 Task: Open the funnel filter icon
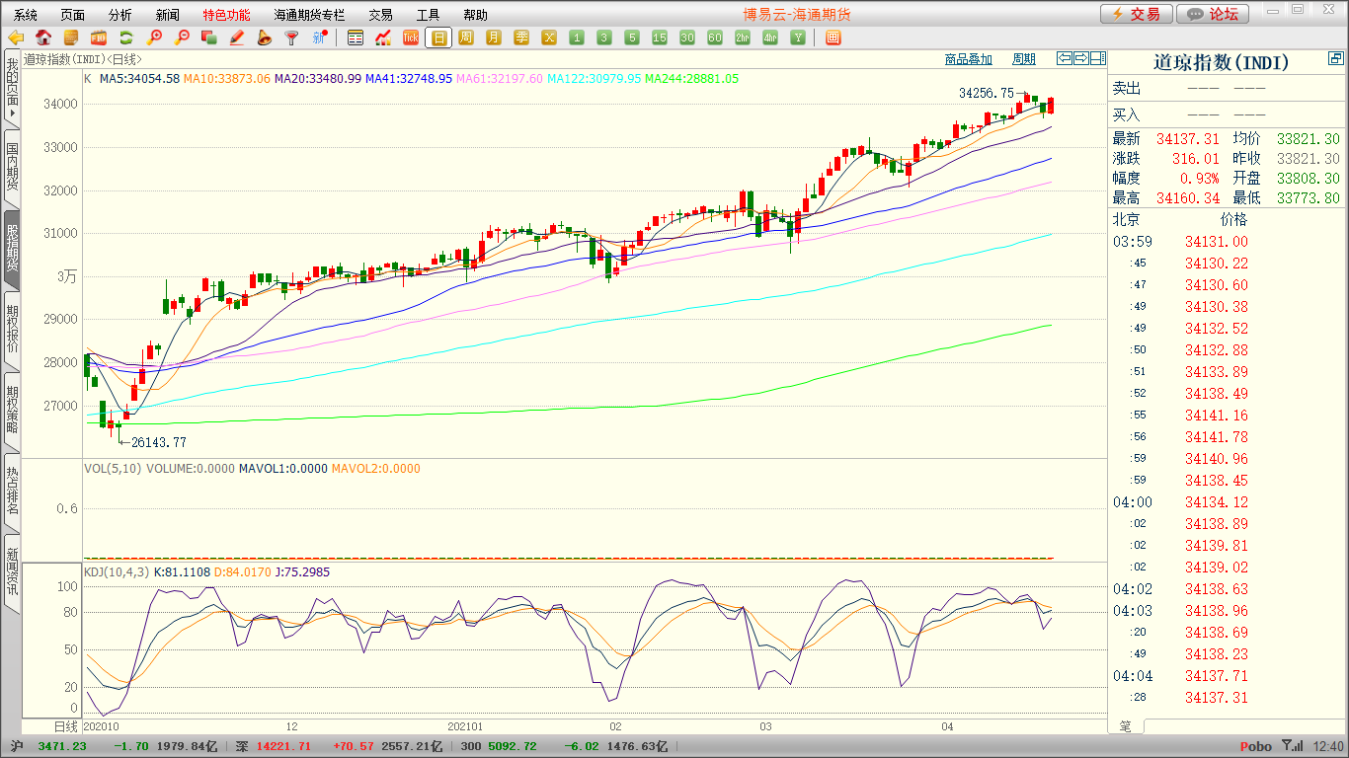[291, 38]
